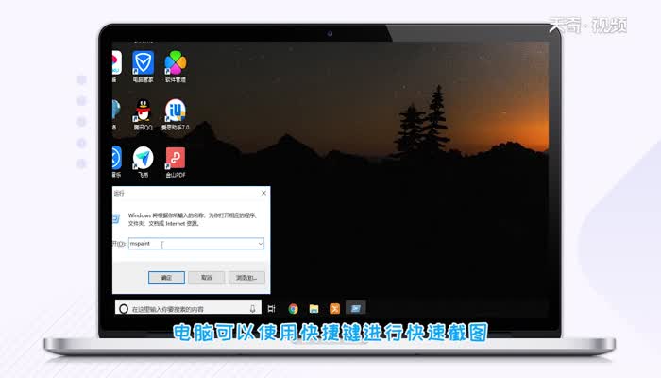This screenshot has height=378, width=661.
Task: Click the Run dialog taskbar icon
Action: pos(355,308)
